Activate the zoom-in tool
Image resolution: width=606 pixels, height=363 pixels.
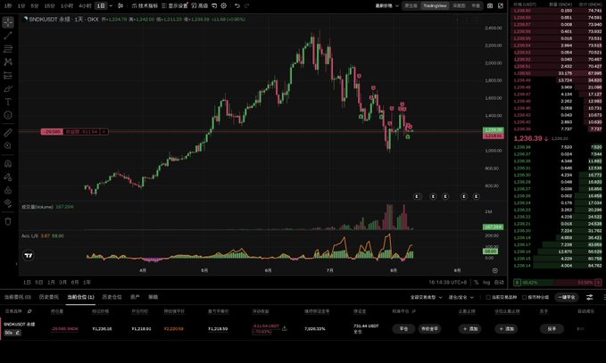(8, 145)
